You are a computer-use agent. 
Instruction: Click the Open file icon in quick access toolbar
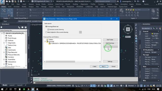10,1
